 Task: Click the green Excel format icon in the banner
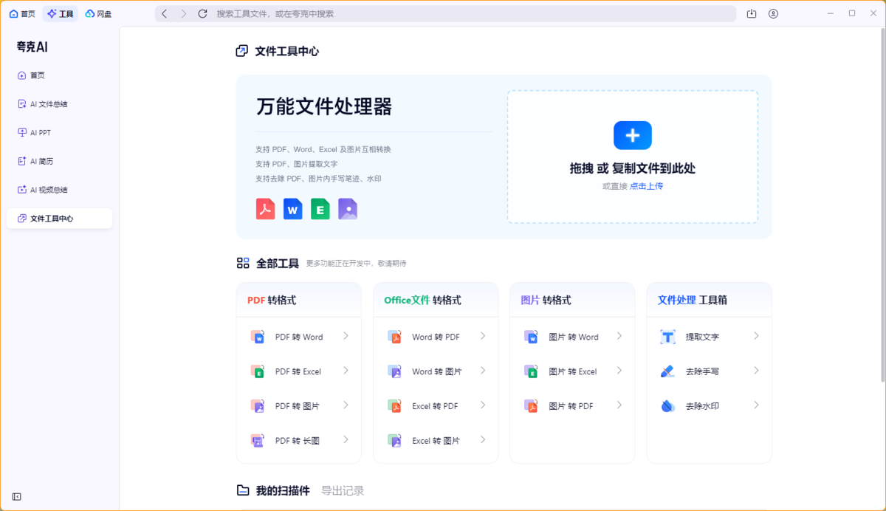pyautogui.click(x=320, y=209)
